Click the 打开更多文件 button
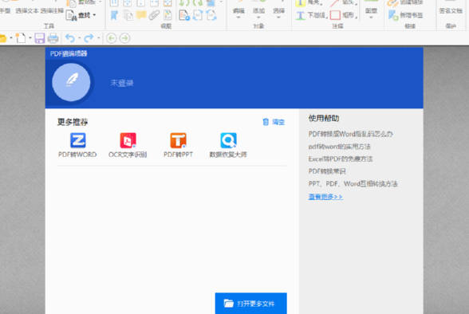The image size is (469, 314). [x=251, y=304]
